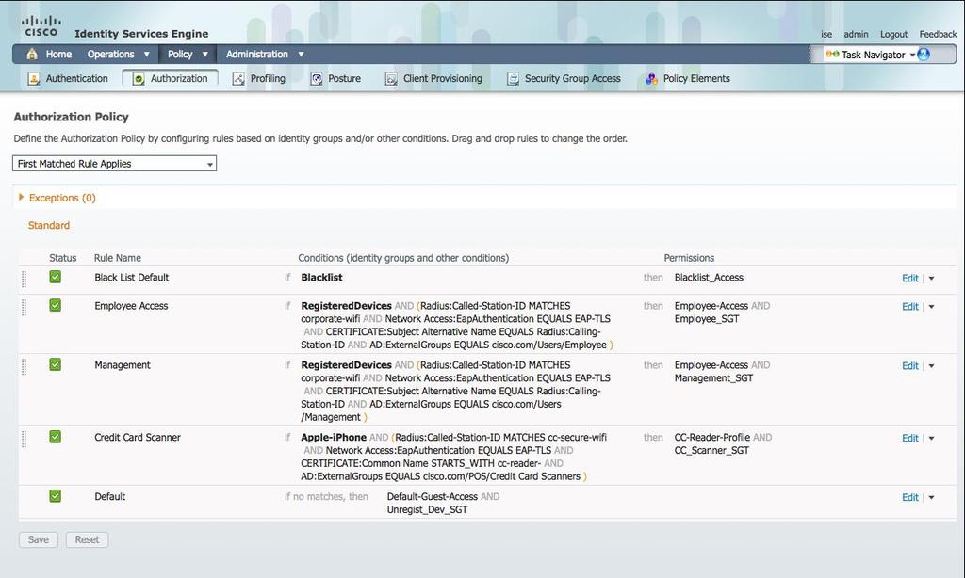965x578 pixels.
Task: Click the Policy Elements icon
Action: pyautogui.click(x=651, y=79)
